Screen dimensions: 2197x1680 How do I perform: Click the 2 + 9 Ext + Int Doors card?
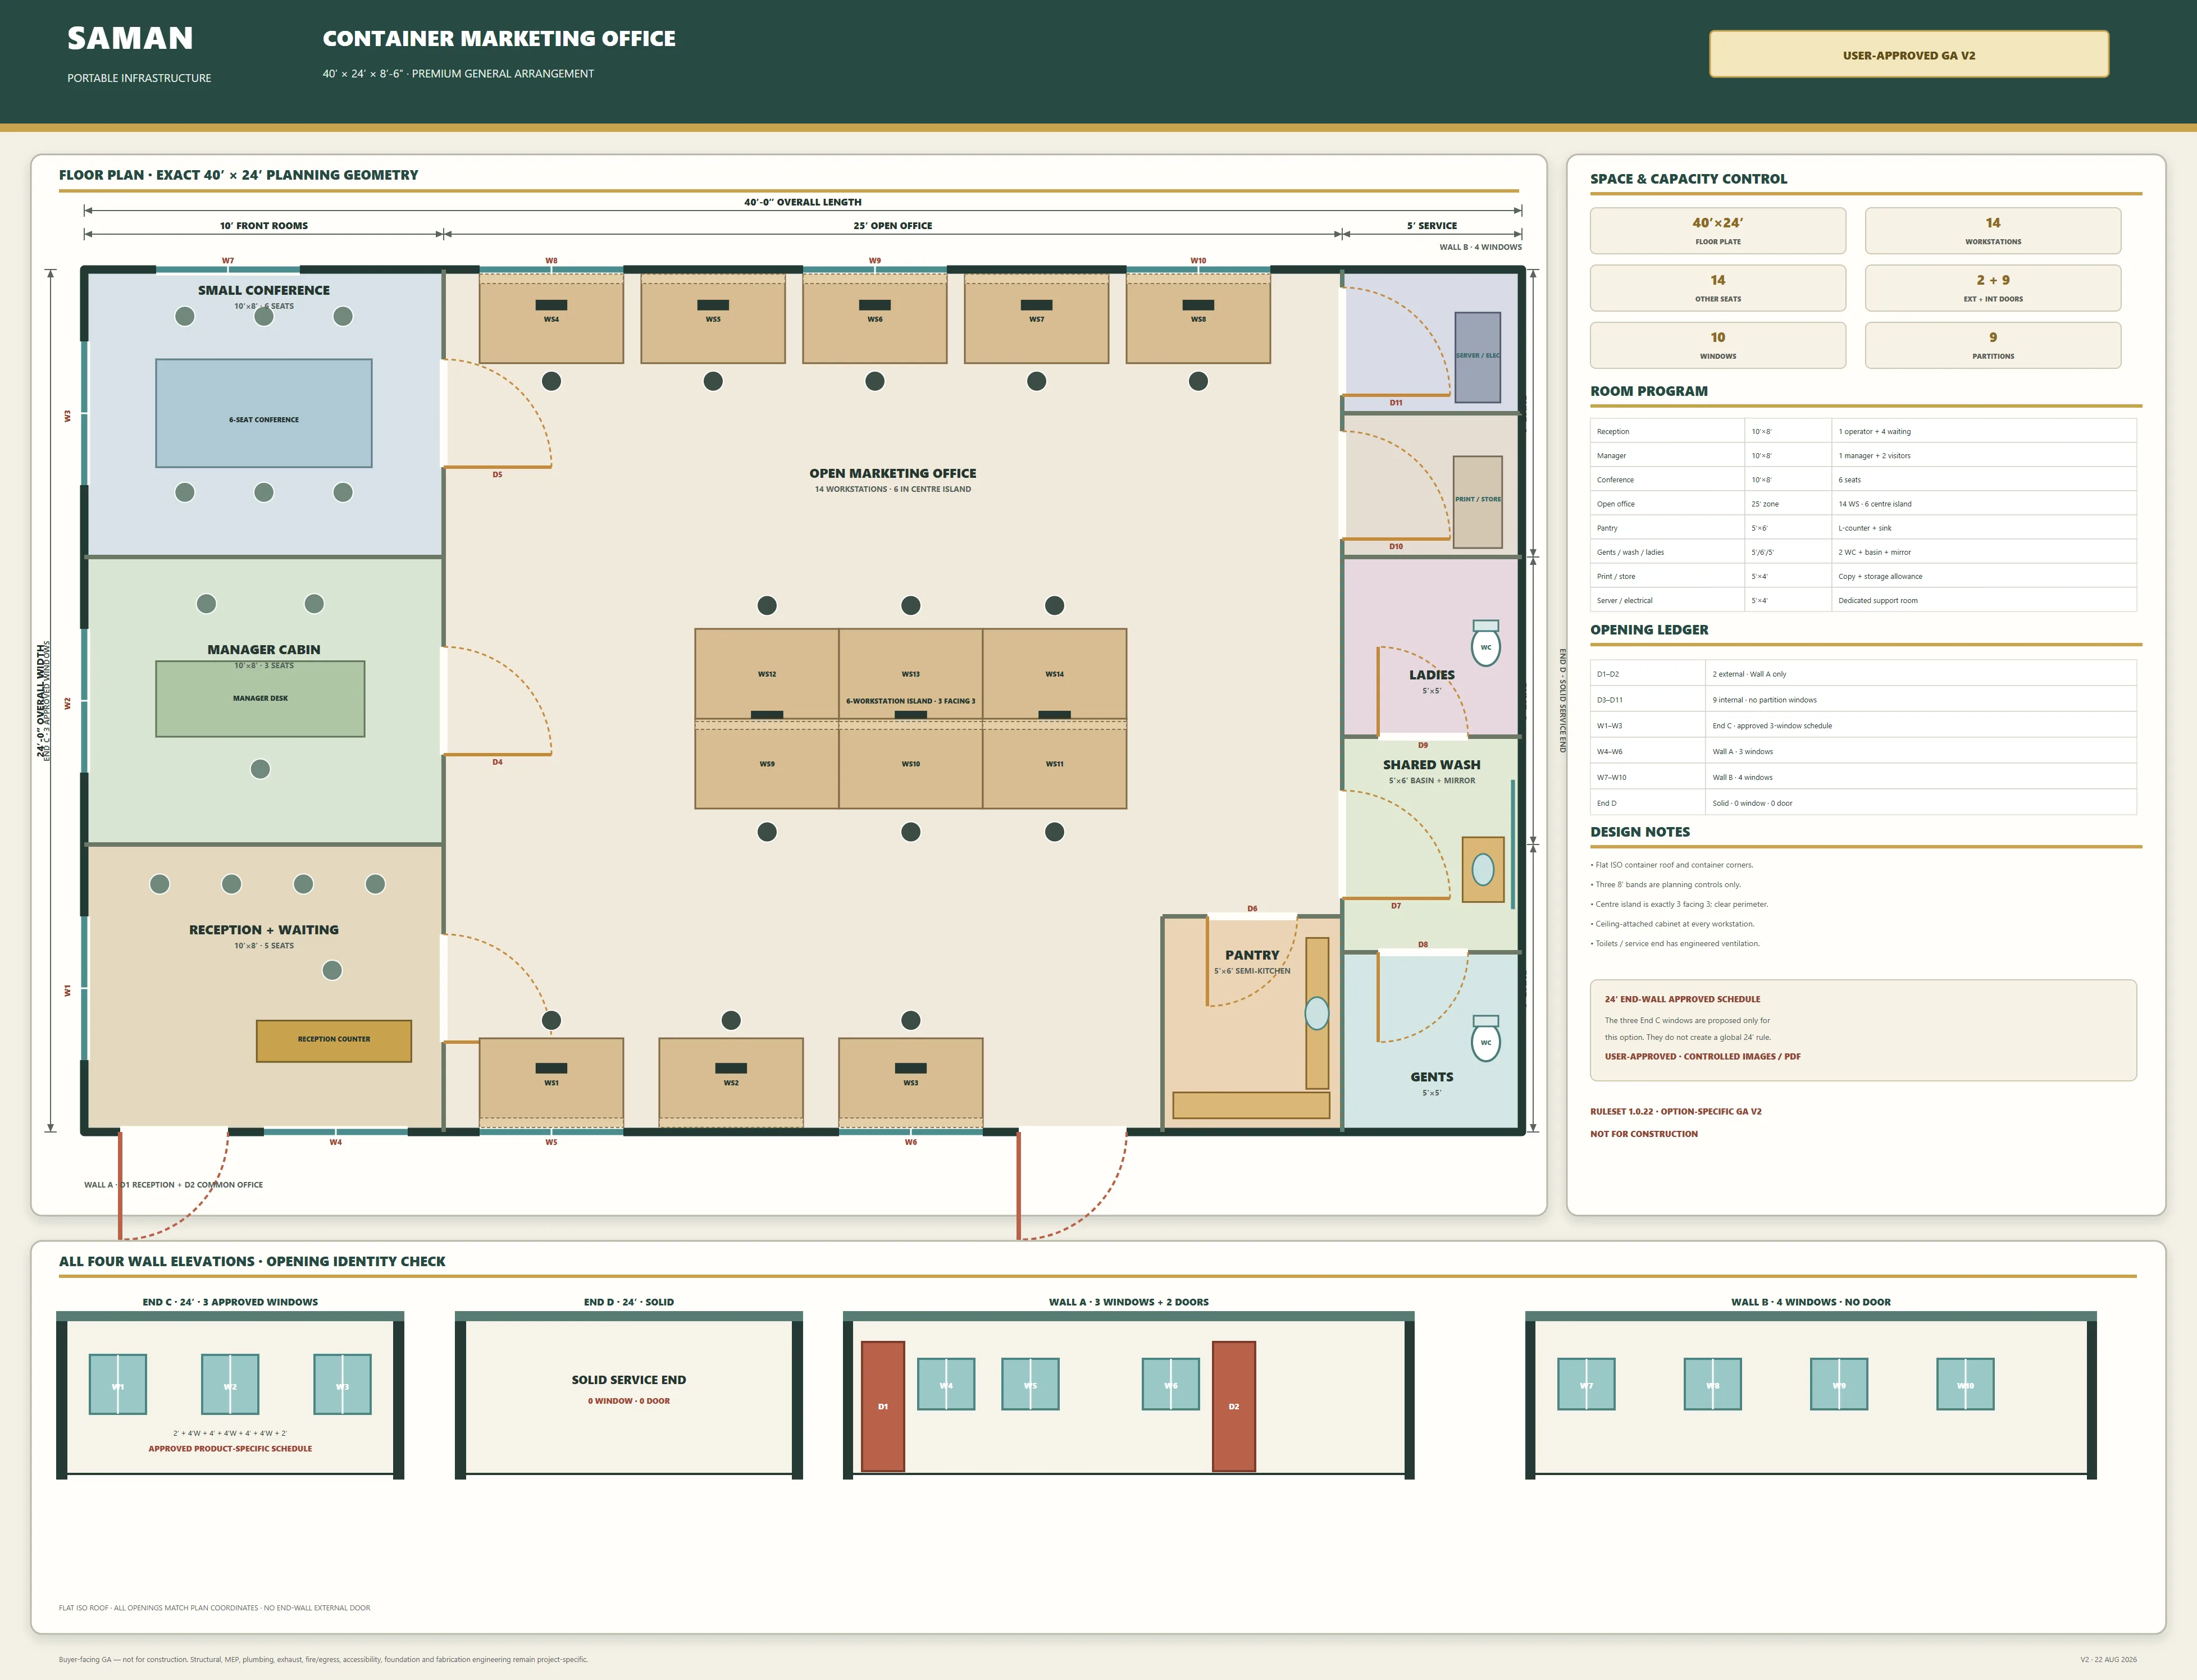(1992, 288)
